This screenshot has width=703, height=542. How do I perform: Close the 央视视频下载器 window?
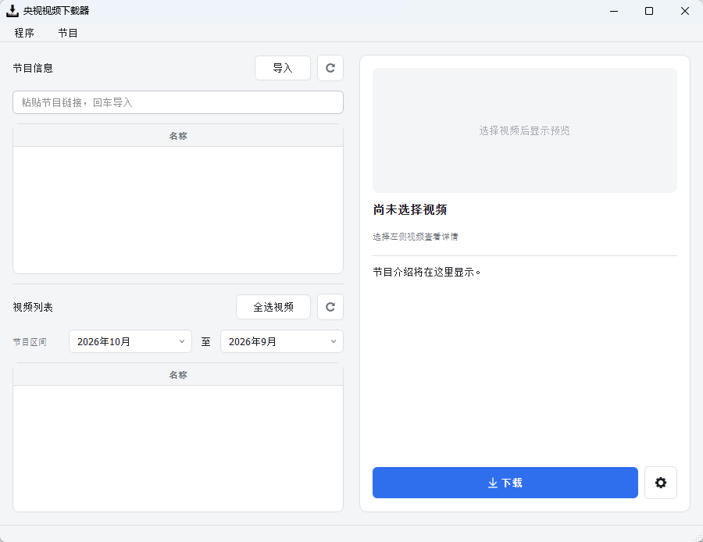(x=684, y=11)
